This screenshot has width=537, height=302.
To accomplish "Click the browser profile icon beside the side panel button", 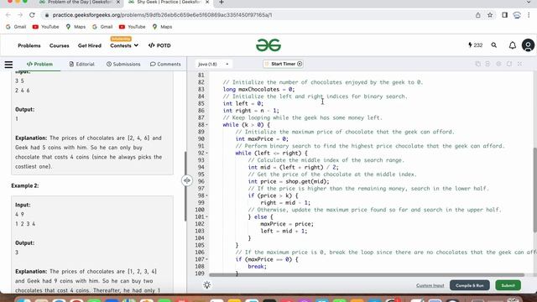I will click(x=517, y=15).
